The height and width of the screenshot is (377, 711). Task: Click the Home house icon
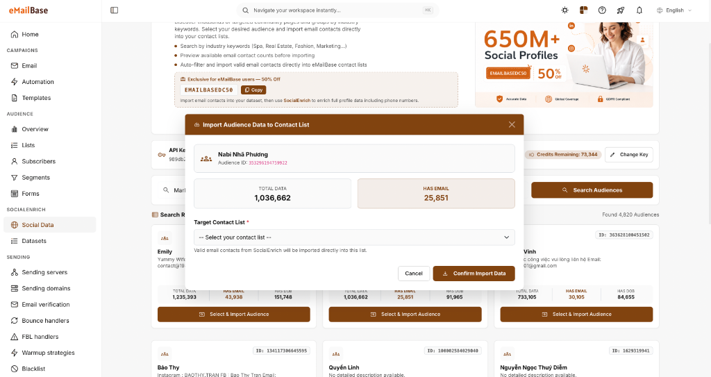pyautogui.click(x=15, y=34)
